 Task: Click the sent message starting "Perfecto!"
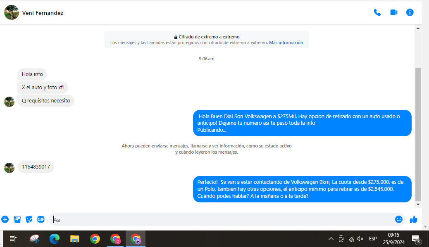[x=302, y=189]
